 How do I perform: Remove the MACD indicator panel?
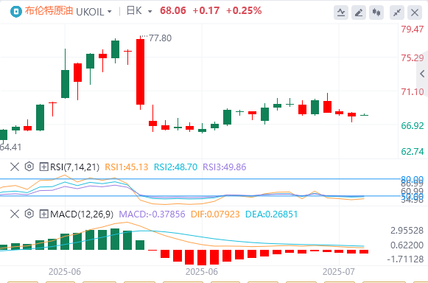tap(15, 214)
